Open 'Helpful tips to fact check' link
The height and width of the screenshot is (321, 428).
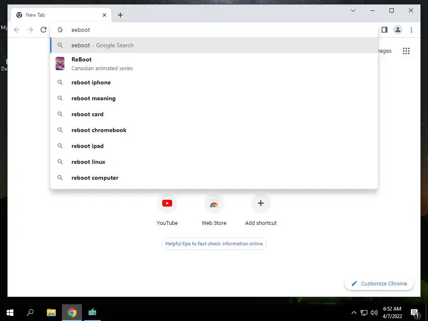214,244
